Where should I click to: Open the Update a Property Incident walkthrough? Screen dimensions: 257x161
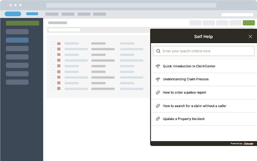(x=184, y=119)
